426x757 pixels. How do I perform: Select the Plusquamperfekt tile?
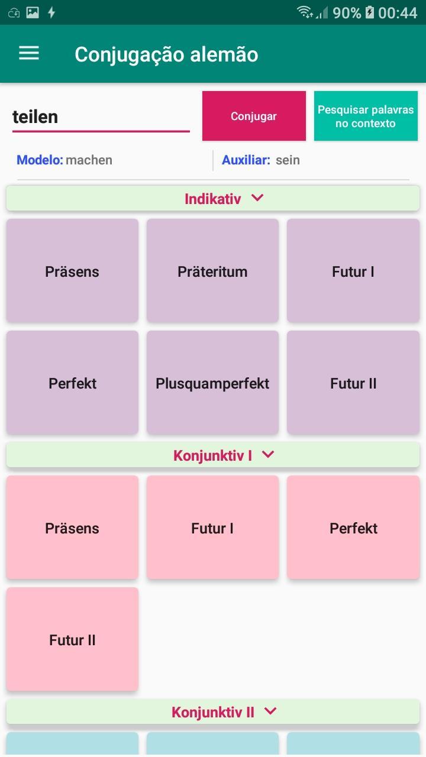point(212,383)
